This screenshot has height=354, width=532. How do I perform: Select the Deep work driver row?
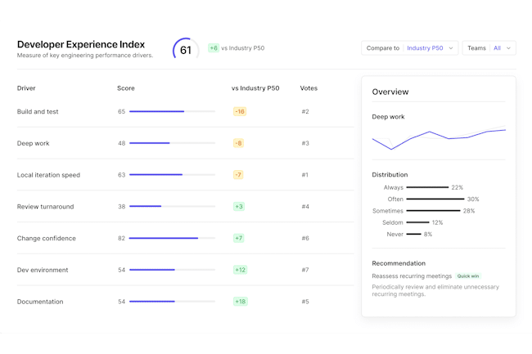(34, 143)
